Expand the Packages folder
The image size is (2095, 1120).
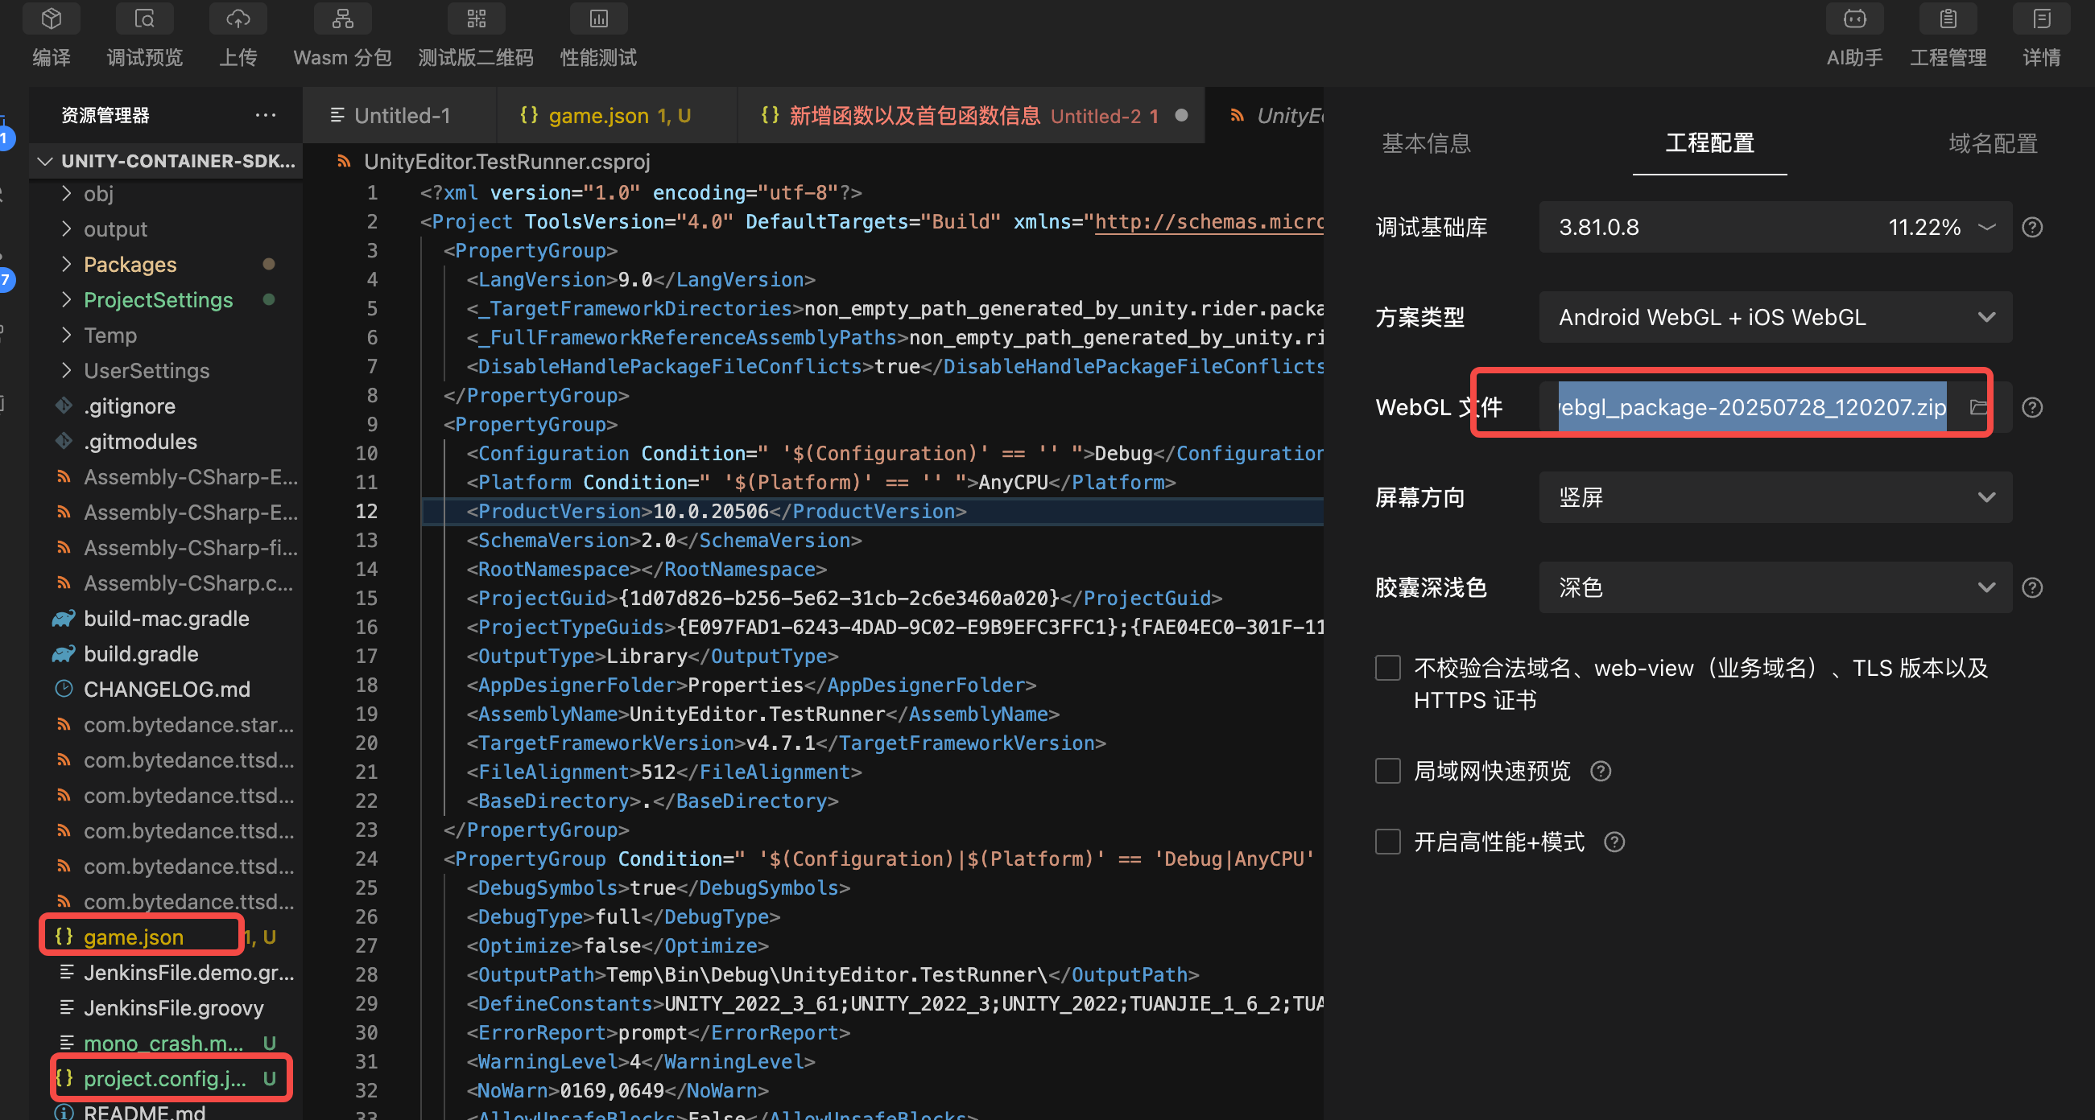pos(130,264)
